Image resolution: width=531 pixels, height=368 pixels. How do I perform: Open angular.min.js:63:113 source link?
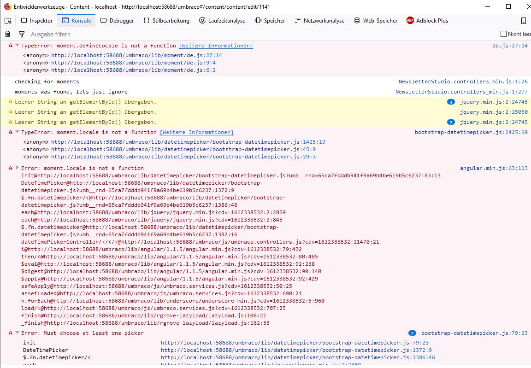pyautogui.click(x=494, y=168)
